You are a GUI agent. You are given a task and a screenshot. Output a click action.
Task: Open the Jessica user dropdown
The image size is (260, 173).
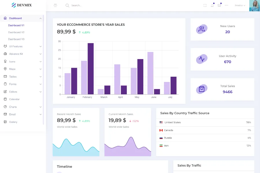coord(240,5)
